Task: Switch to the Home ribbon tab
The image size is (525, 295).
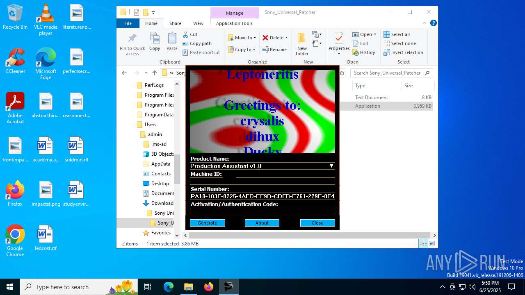Action: 151,23
